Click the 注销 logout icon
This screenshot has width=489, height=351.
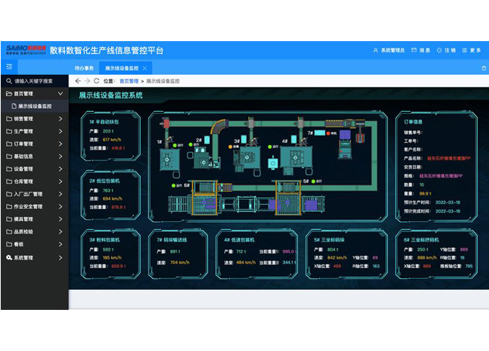click(x=439, y=50)
